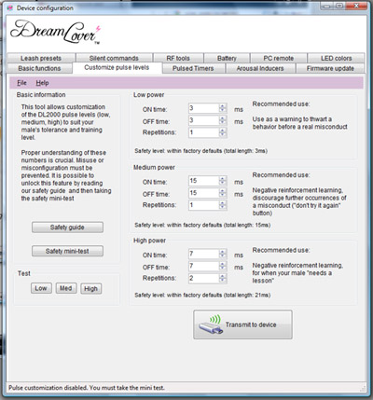The width and height of the screenshot is (373, 400).
Task: Adjust High power OFF time stepper
Action: click(223, 267)
